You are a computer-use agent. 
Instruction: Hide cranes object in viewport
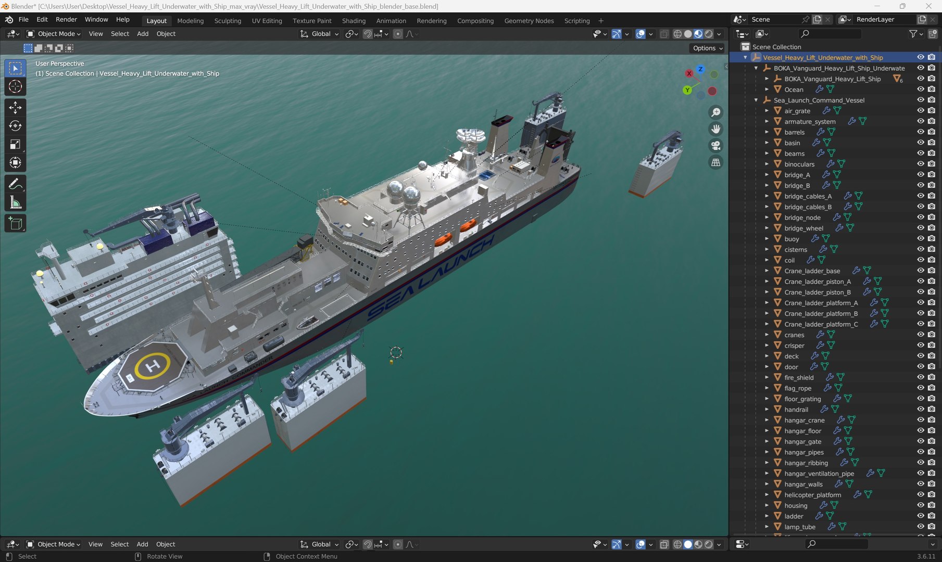pos(921,335)
